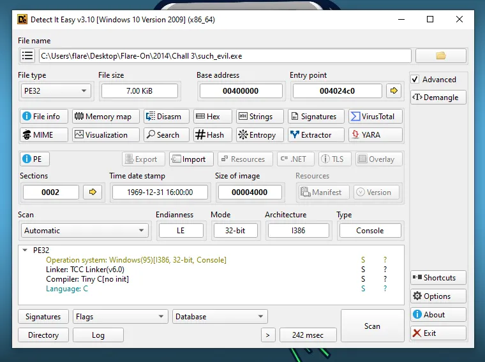
Task: Launch the YARA scanner
Action: (375, 135)
